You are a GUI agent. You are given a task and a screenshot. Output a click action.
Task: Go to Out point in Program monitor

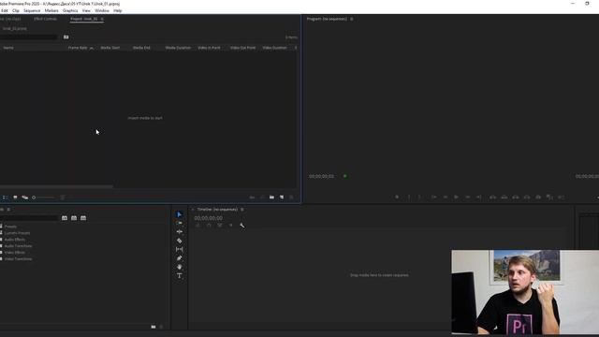coord(478,198)
